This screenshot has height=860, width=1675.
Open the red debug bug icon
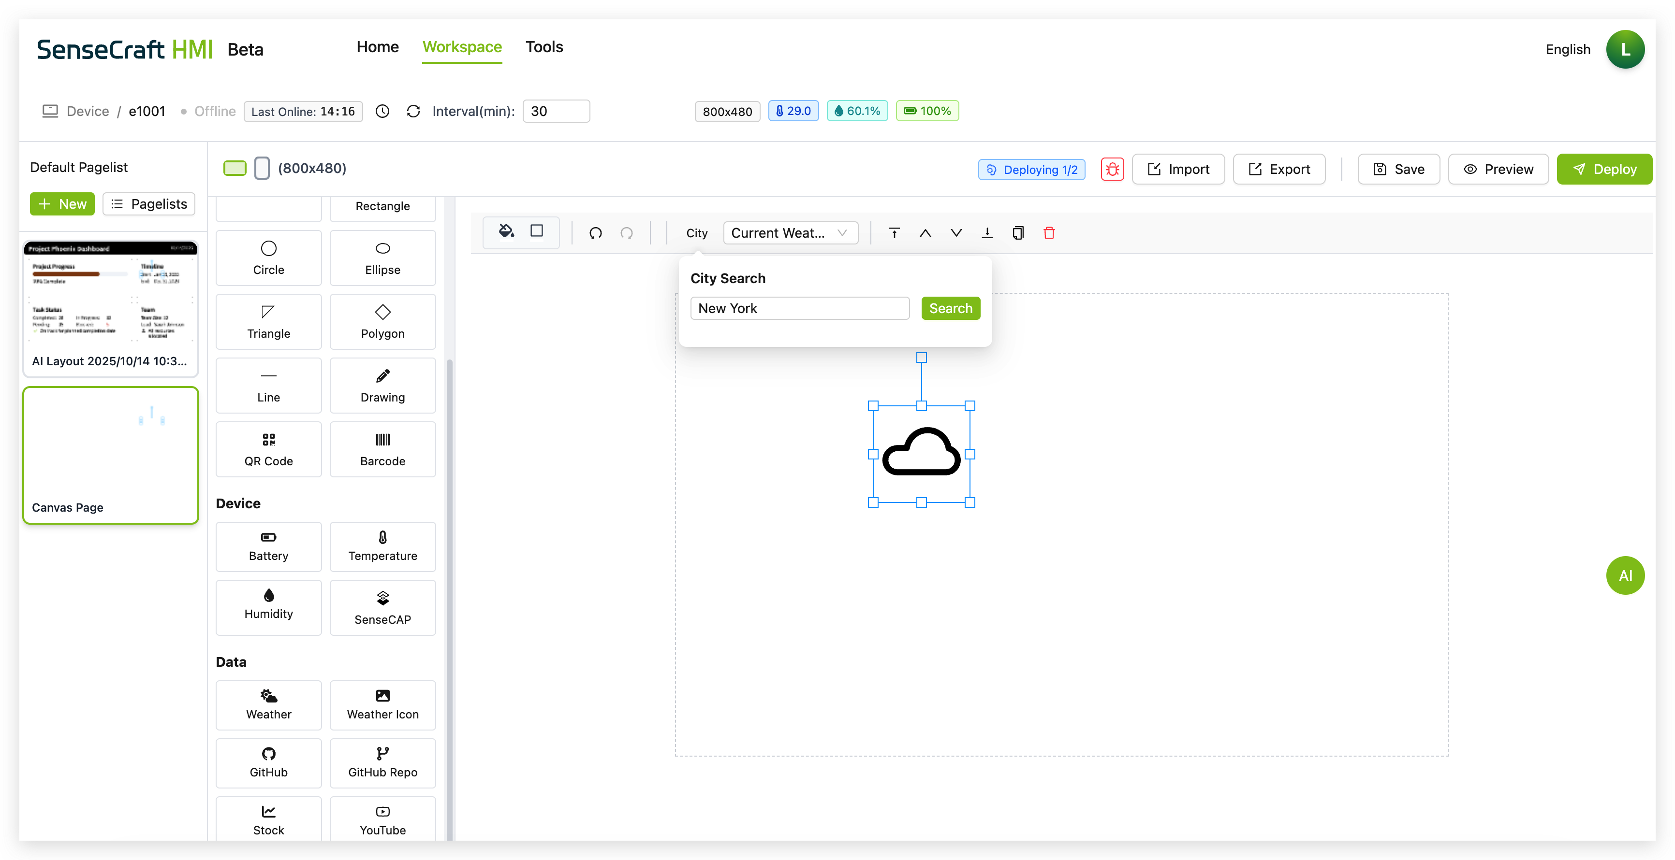coord(1112,170)
